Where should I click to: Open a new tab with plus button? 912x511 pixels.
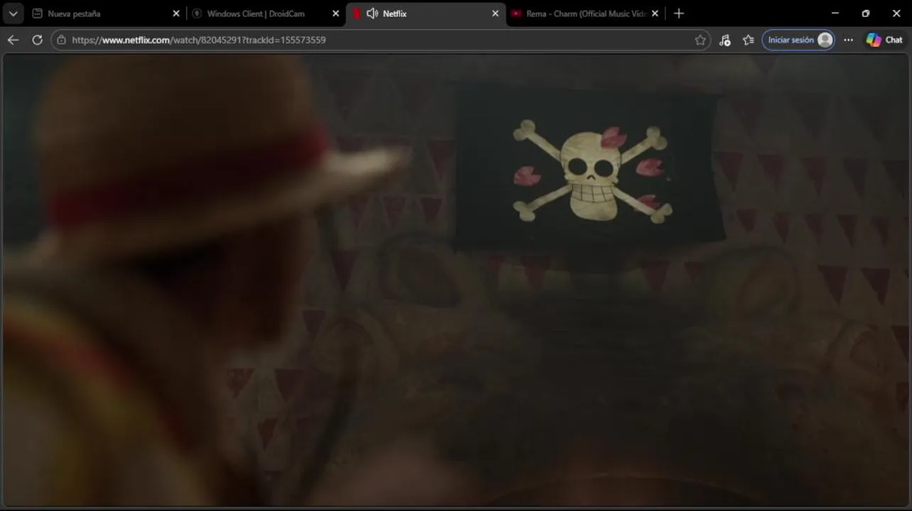(679, 13)
